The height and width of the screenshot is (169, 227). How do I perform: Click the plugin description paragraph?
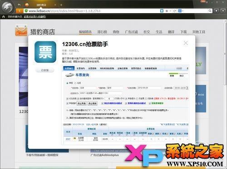pyautogui.click(x=122, y=60)
